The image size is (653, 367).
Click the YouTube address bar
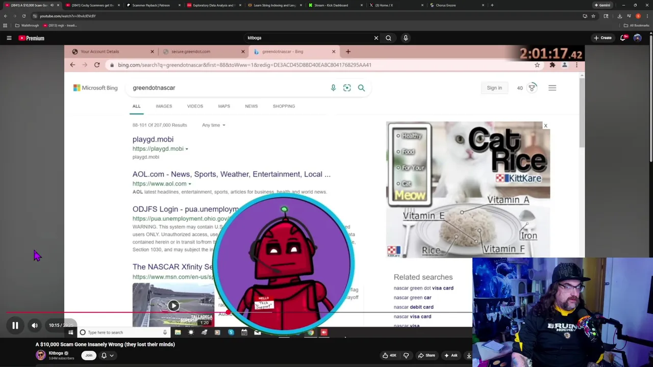click(306, 16)
